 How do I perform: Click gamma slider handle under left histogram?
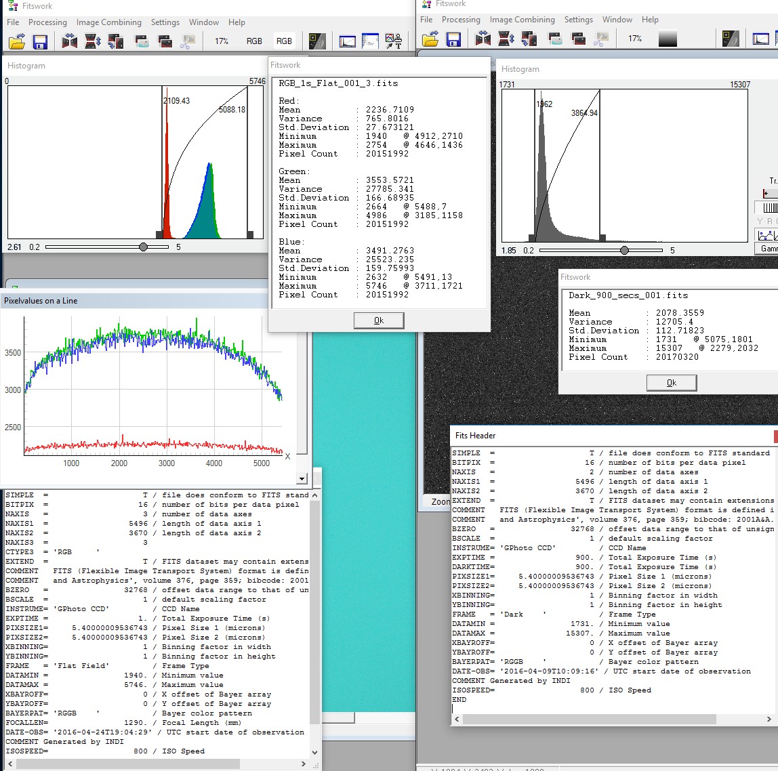[143, 247]
